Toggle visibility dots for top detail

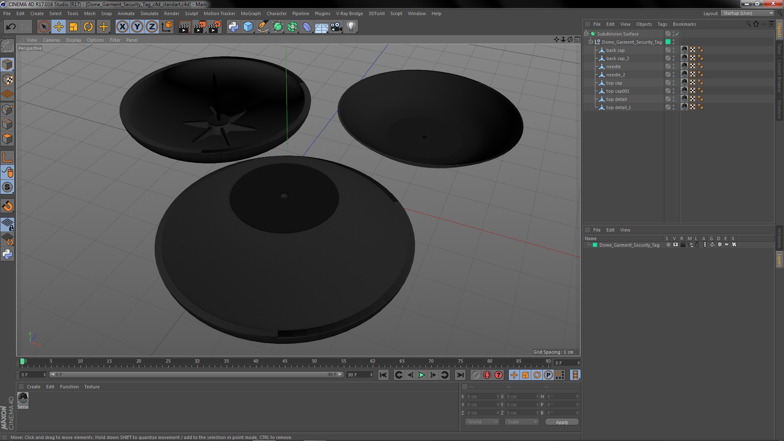coord(673,99)
